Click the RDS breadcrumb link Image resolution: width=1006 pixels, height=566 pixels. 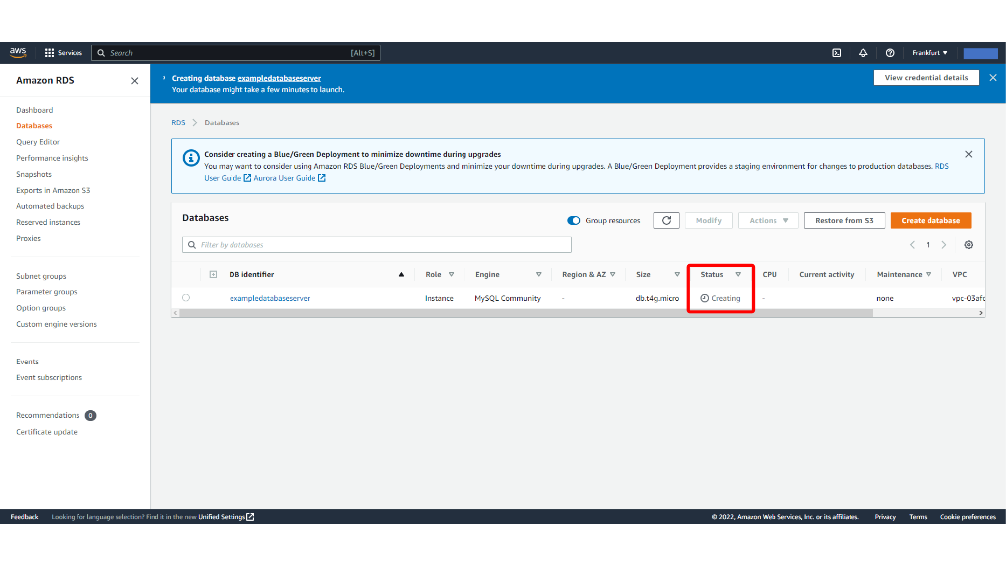click(178, 123)
